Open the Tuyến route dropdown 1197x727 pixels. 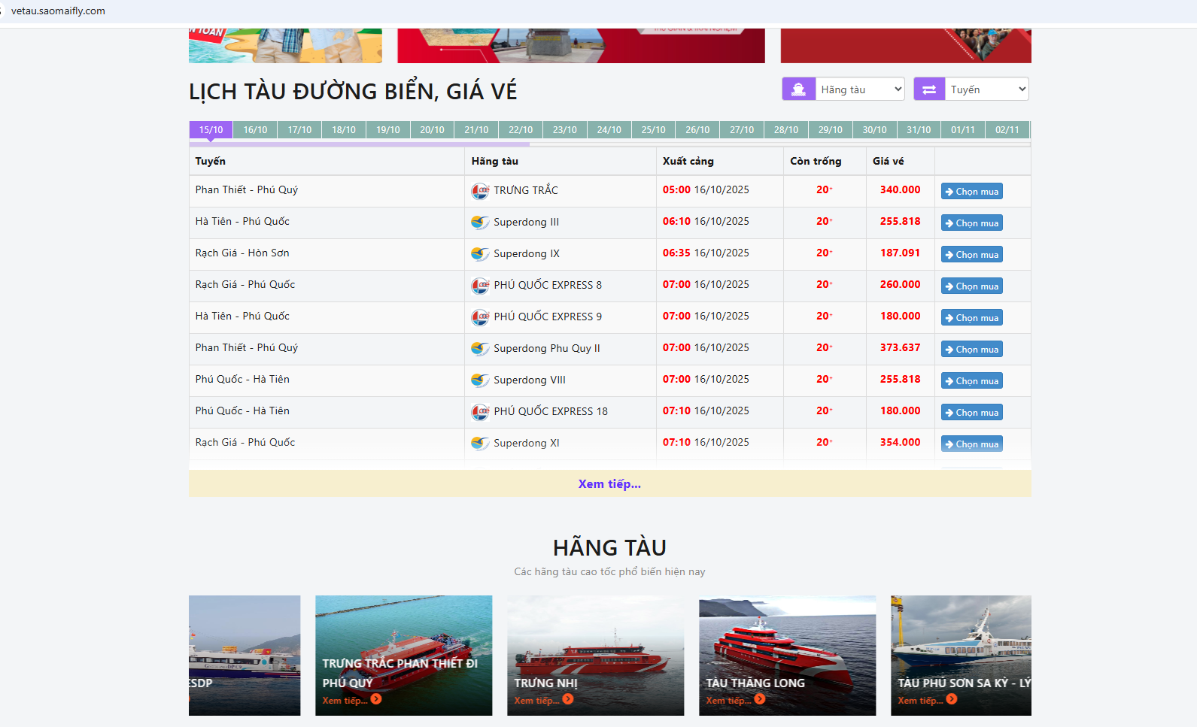[x=987, y=89]
